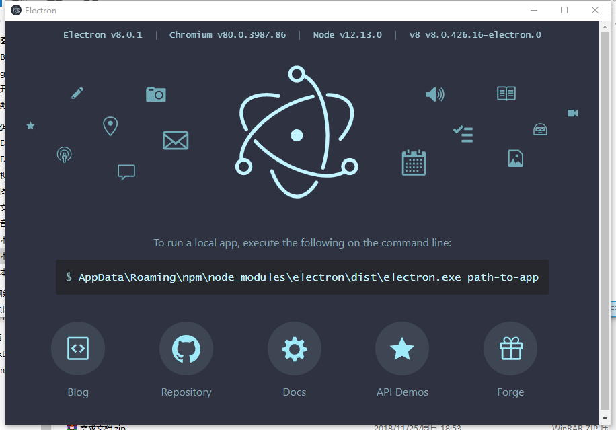Image resolution: width=616 pixels, height=430 pixels.
Task: Click the Node v12.13.0 version text
Action: click(x=347, y=34)
